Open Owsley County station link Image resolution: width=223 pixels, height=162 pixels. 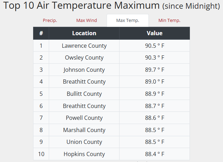[x=84, y=58]
